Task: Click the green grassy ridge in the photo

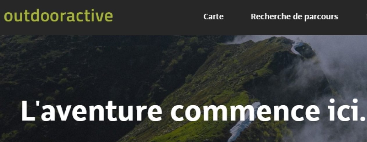Action: [221, 96]
